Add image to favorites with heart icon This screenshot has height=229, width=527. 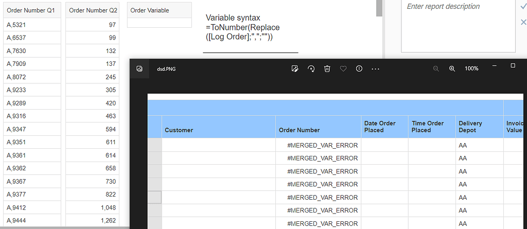(x=343, y=68)
